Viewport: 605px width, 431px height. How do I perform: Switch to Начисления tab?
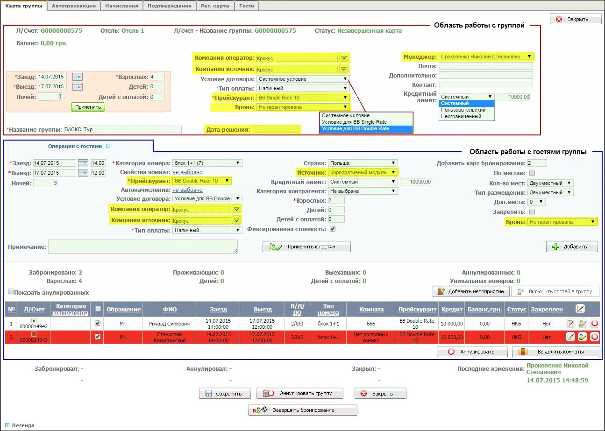click(x=121, y=6)
